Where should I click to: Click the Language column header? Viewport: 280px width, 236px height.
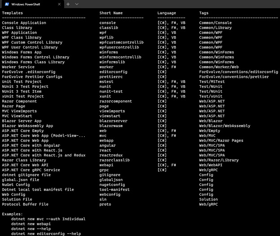pyautogui.click(x=166, y=13)
